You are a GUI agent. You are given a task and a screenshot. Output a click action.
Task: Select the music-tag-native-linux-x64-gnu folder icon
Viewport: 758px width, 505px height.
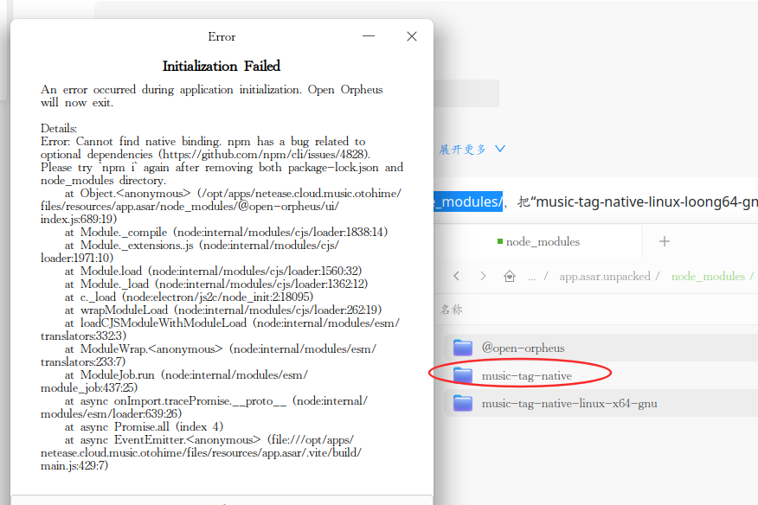[463, 403]
